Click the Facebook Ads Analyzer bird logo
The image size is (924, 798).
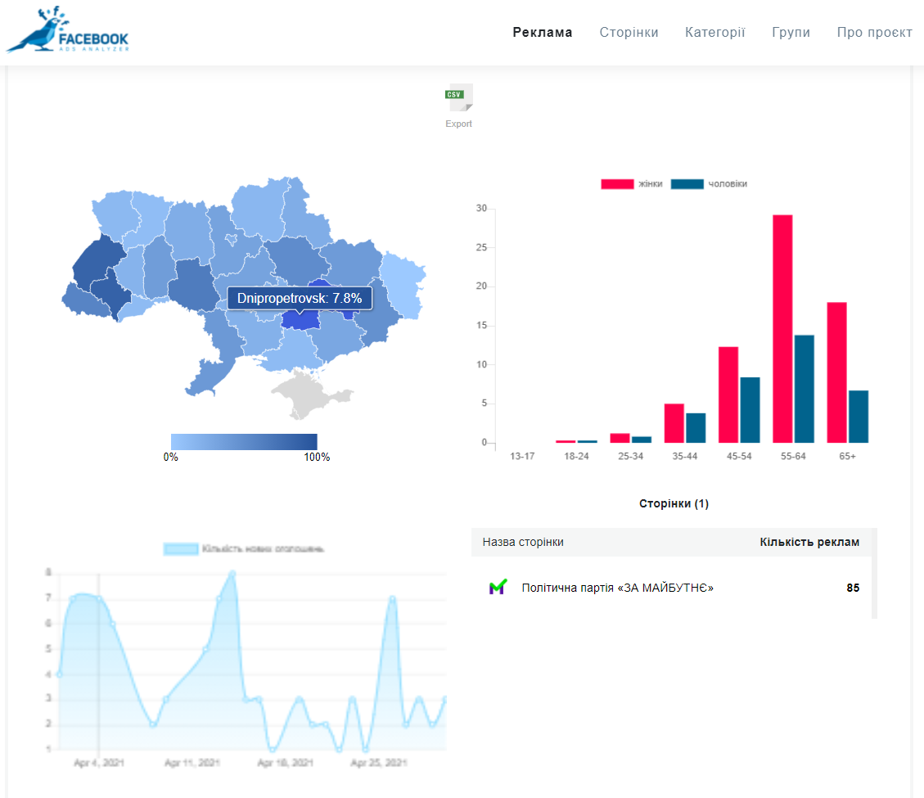(x=67, y=31)
